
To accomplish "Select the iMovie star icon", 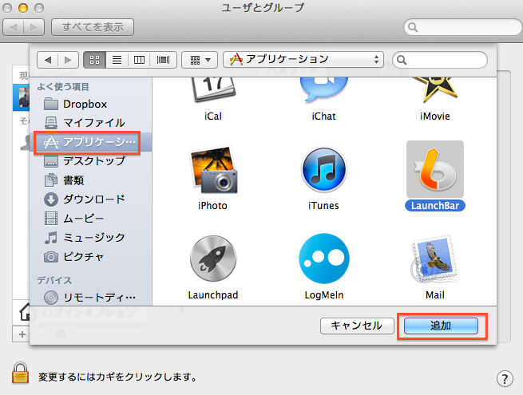I will [434, 90].
